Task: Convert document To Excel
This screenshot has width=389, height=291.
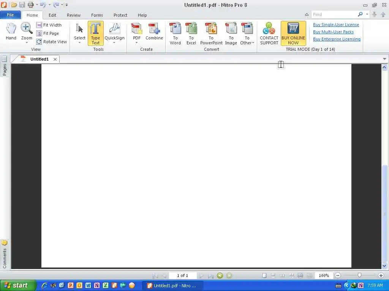Action: click(191, 33)
